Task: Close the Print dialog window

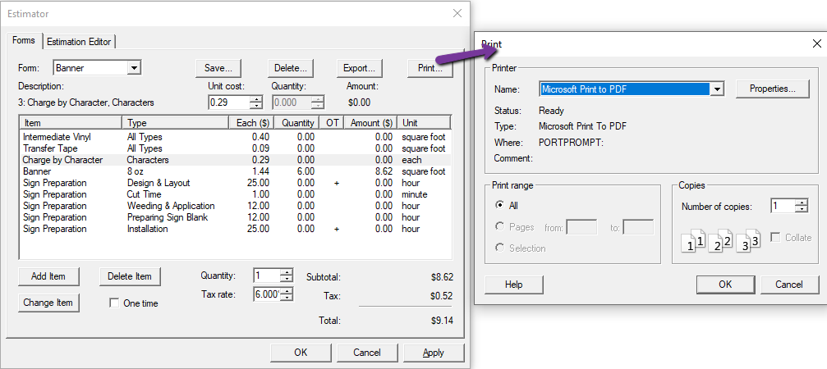Action: 816,43
